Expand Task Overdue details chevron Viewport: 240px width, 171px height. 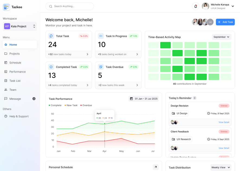137,85
